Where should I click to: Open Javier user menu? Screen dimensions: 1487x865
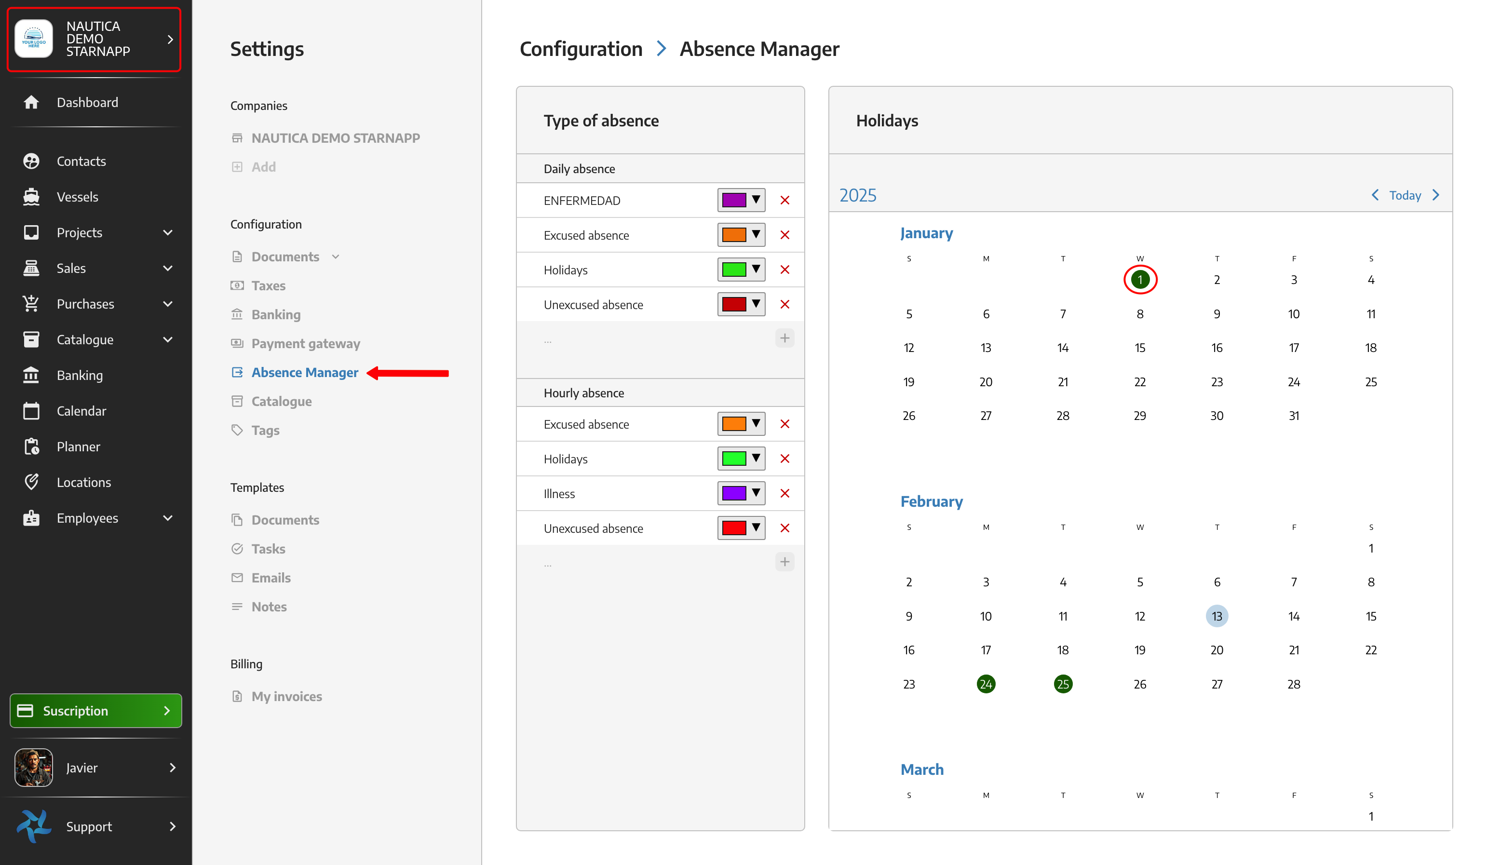pos(95,767)
